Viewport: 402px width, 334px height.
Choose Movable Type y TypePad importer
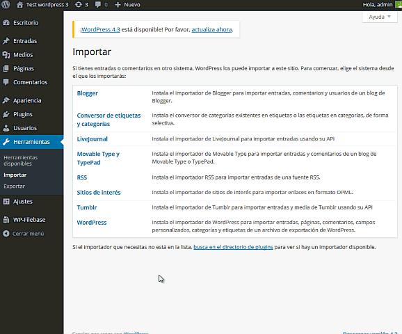pyautogui.click(x=98, y=158)
